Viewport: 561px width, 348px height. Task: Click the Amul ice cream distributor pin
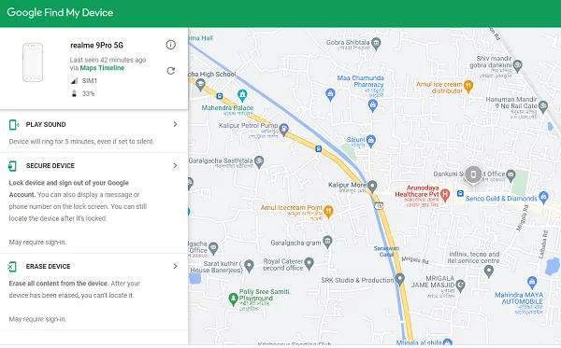(468, 87)
